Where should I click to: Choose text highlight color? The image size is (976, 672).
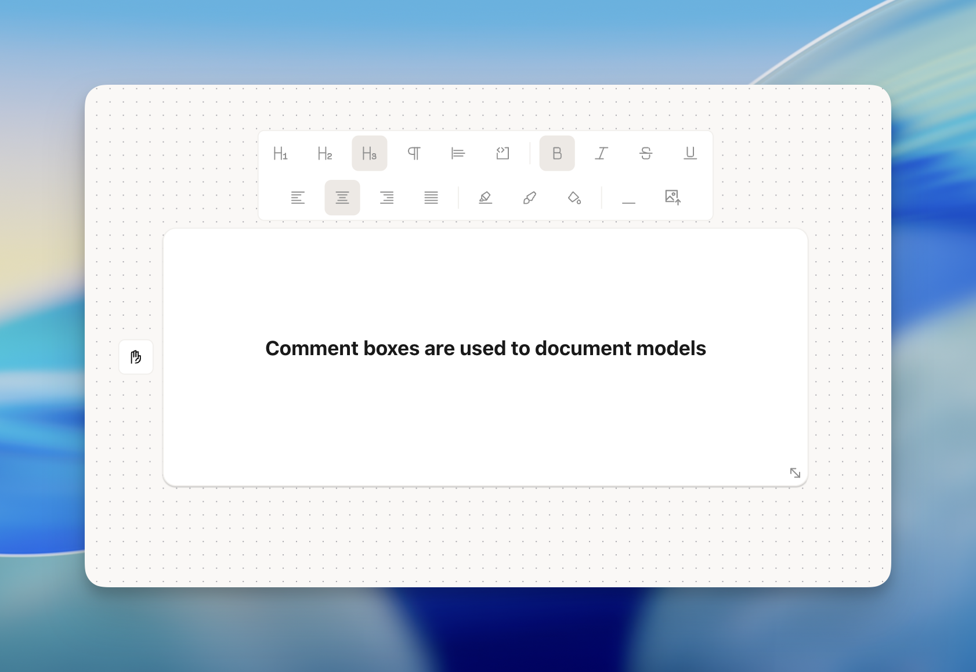(x=486, y=198)
